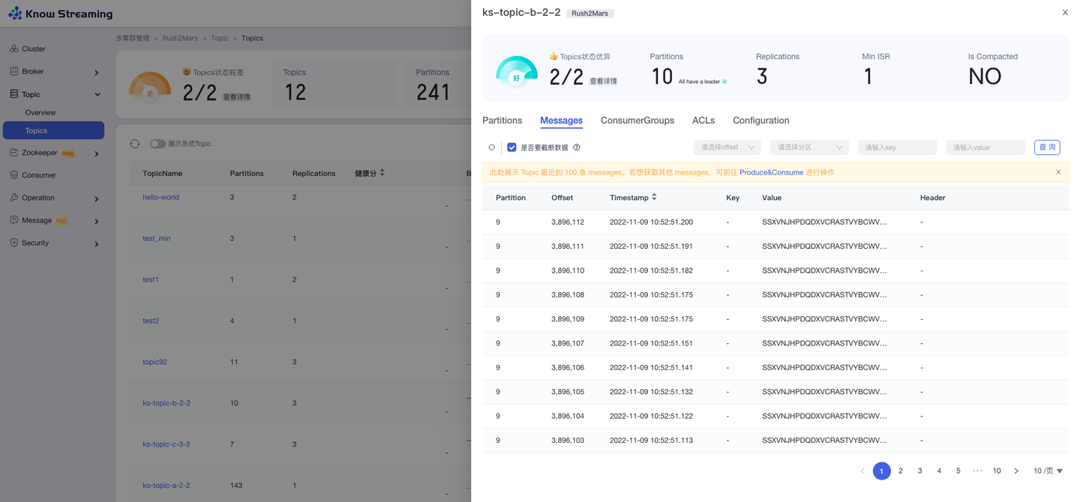The width and height of the screenshot is (1080, 502).
Task: Click the key input field
Action: (x=897, y=148)
